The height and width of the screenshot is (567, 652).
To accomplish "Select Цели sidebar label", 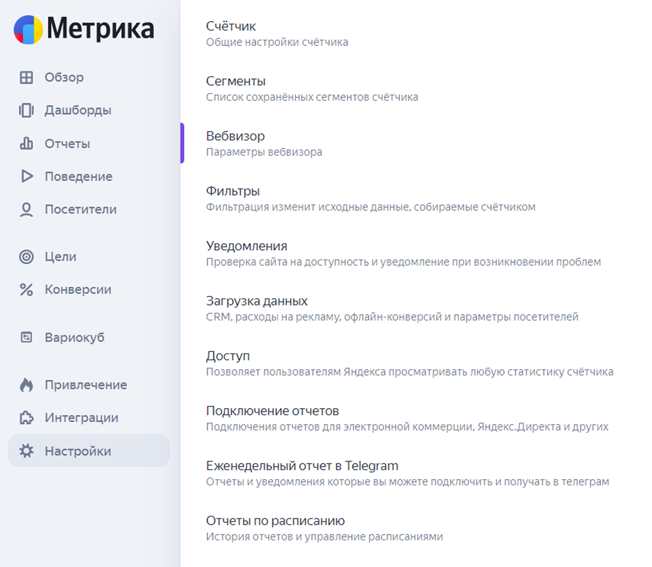I will pyautogui.click(x=61, y=256).
